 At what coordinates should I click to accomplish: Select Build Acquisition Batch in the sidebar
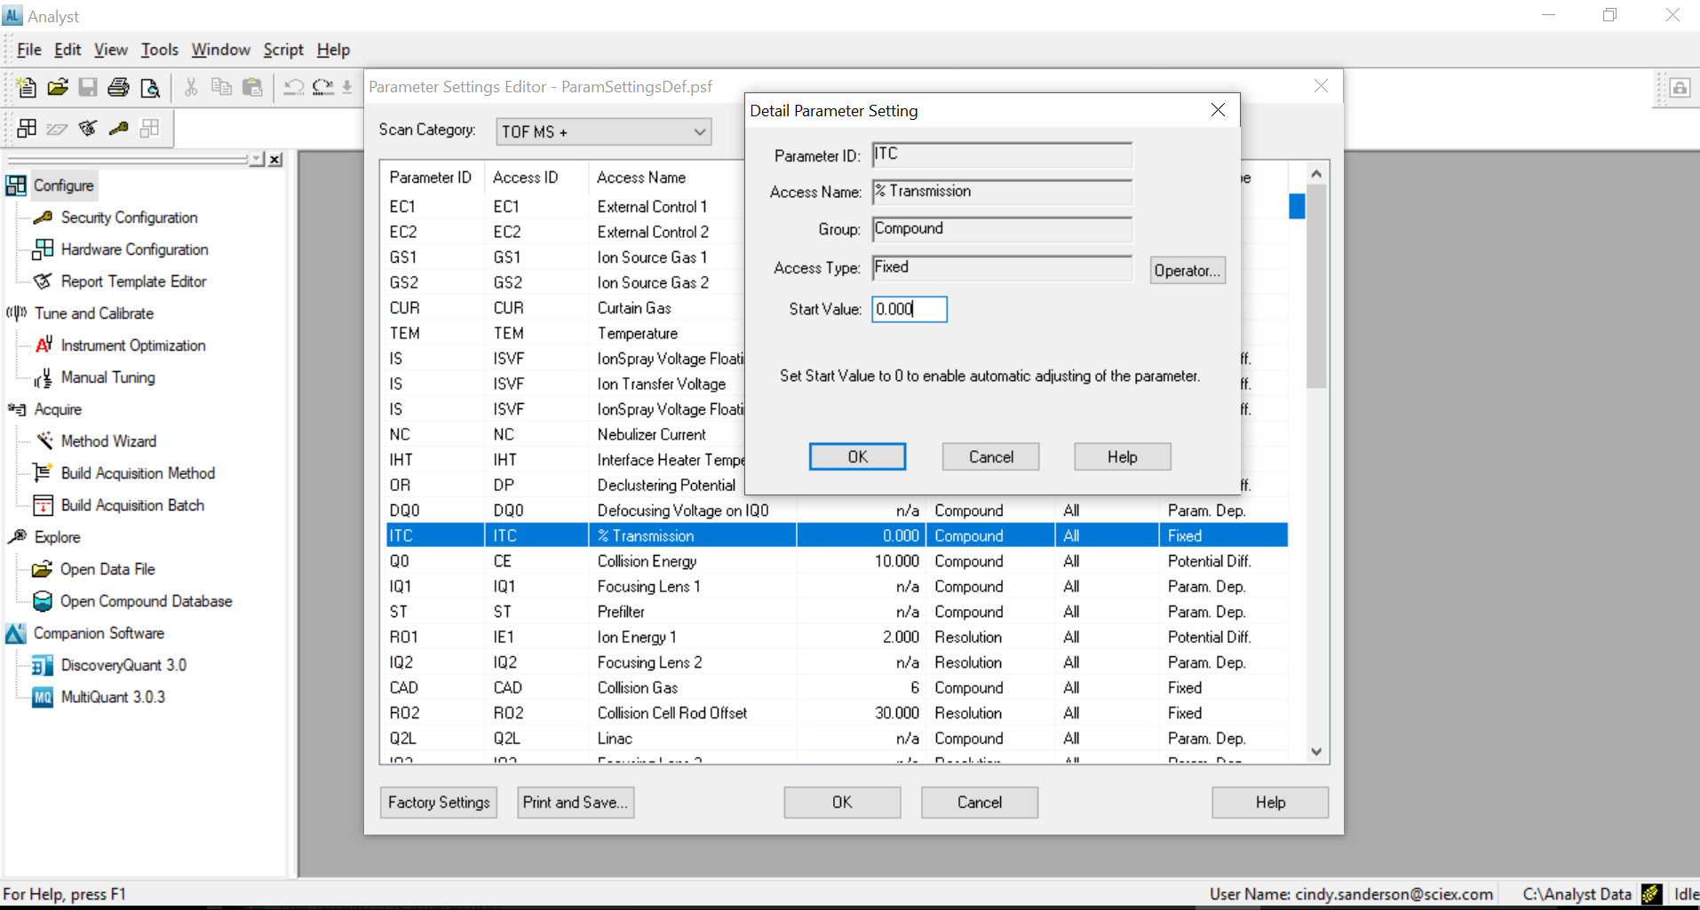(132, 505)
